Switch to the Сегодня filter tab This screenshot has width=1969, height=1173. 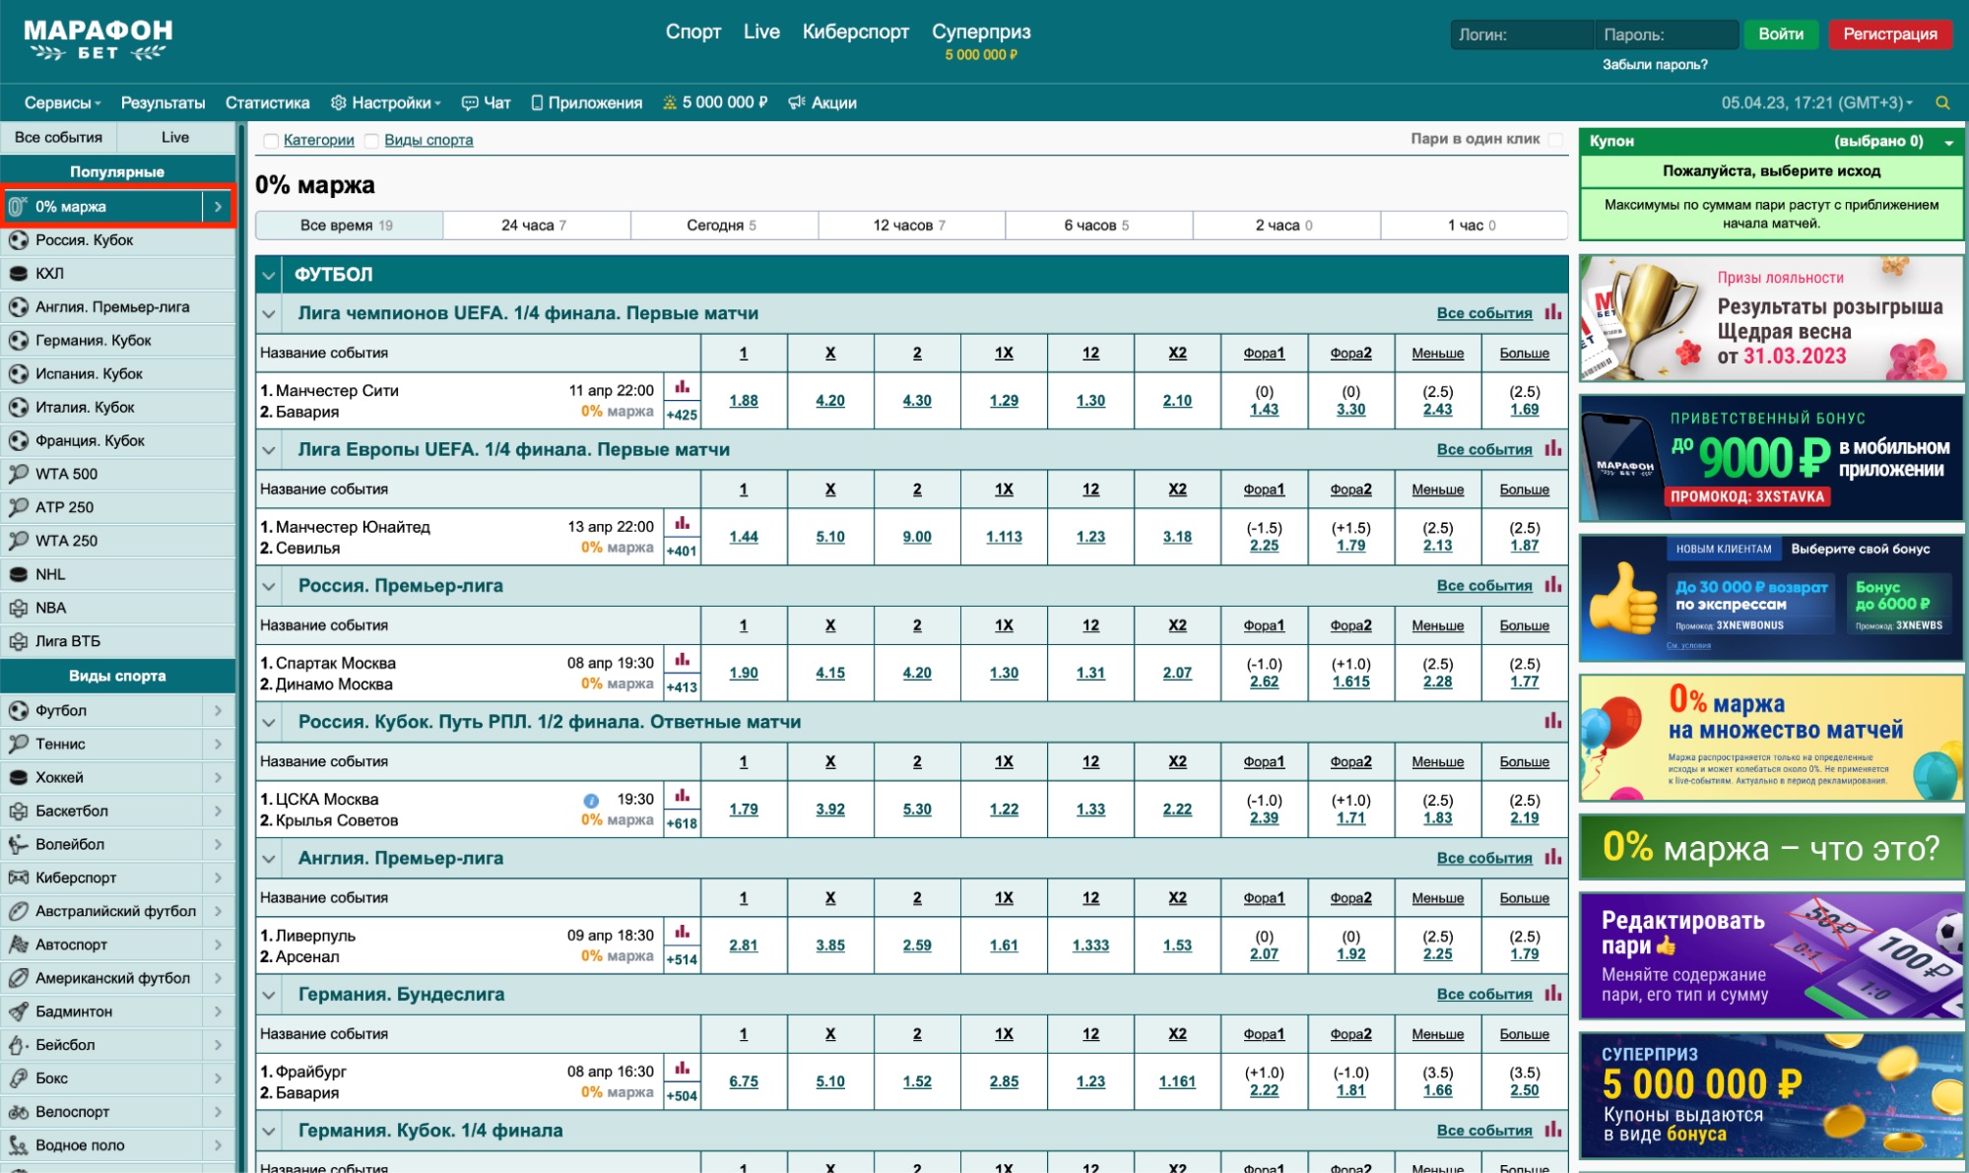point(723,225)
